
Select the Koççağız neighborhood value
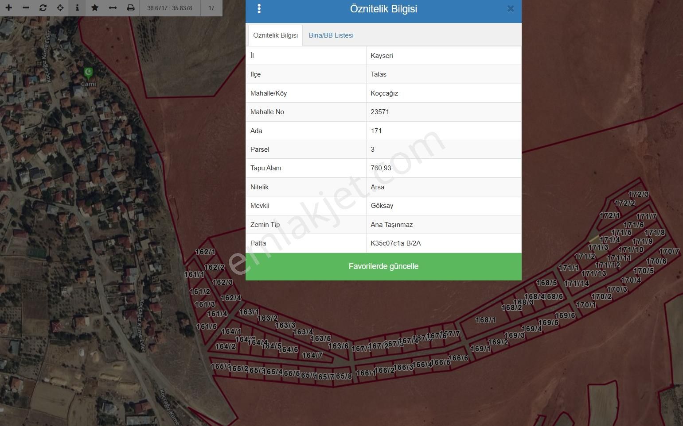tap(444, 93)
